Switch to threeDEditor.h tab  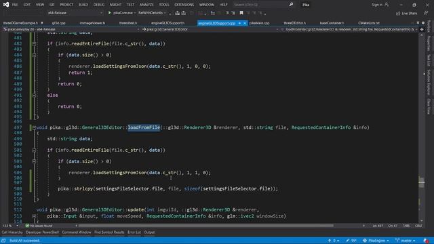[x=295, y=23]
